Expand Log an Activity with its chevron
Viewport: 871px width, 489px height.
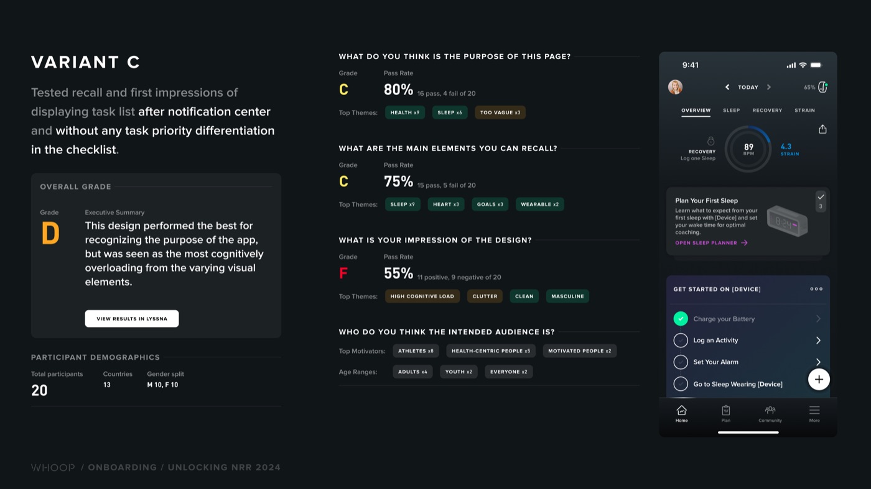pos(818,340)
